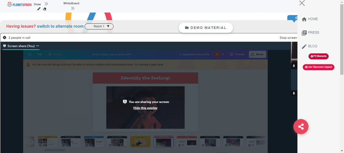
Task: Open call settings gear icon
Action: (4, 38)
